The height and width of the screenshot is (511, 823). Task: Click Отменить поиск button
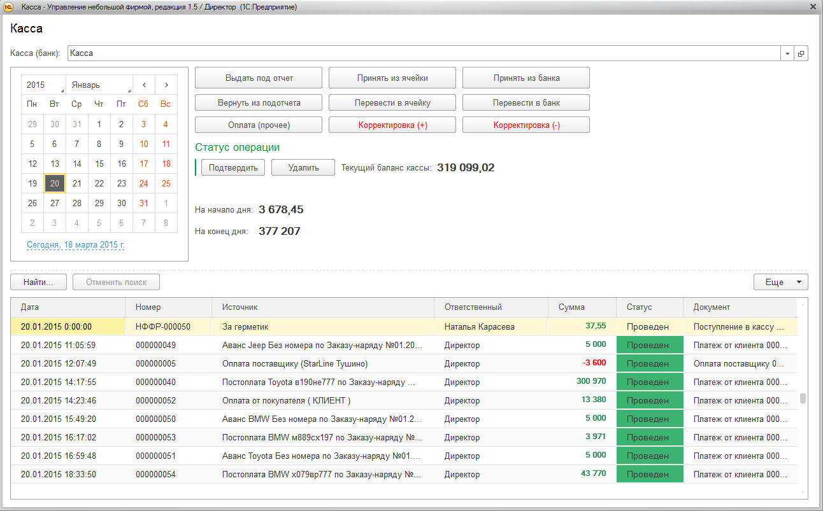(117, 282)
